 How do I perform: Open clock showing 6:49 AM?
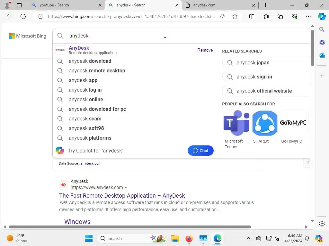point(293,238)
